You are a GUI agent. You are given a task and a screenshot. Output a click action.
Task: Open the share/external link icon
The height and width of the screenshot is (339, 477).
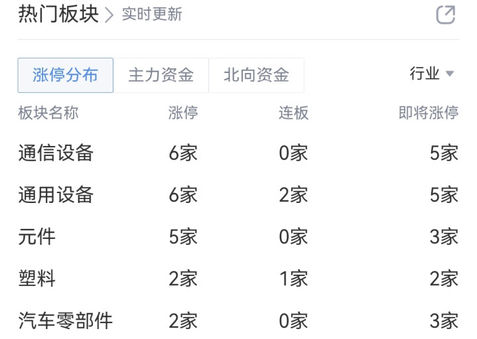coord(445,15)
